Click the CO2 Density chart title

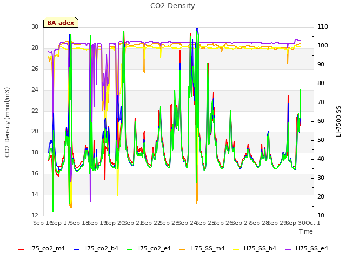tap(172, 6)
